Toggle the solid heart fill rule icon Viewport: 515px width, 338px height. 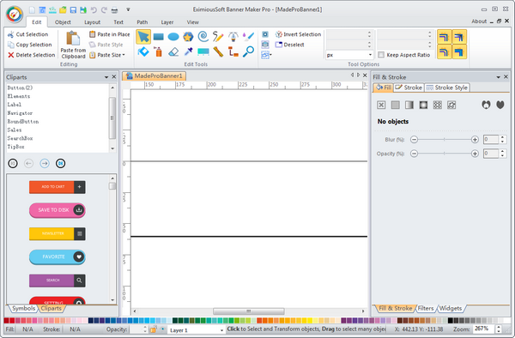coord(500,105)
